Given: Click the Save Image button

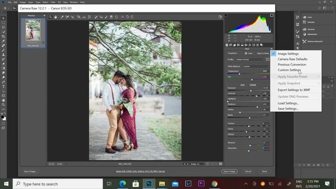Looking at the screenshot, I should pyautogui.click(x=30, y=172).
